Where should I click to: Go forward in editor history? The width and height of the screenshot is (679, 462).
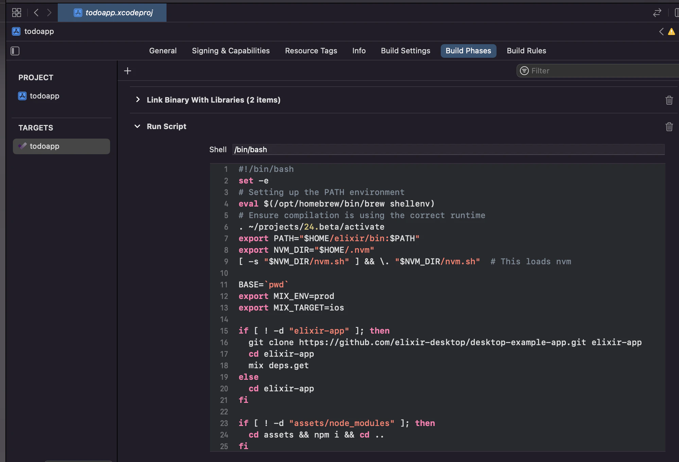pyautogui.click(x=49, y=13)
